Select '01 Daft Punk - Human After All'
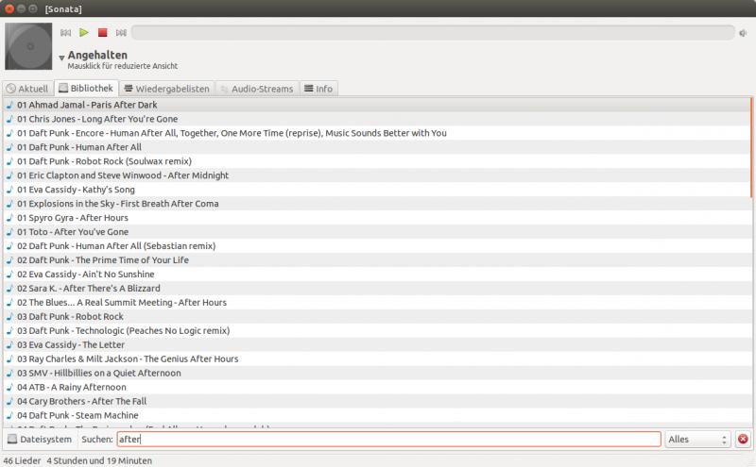 coord(376,147)
